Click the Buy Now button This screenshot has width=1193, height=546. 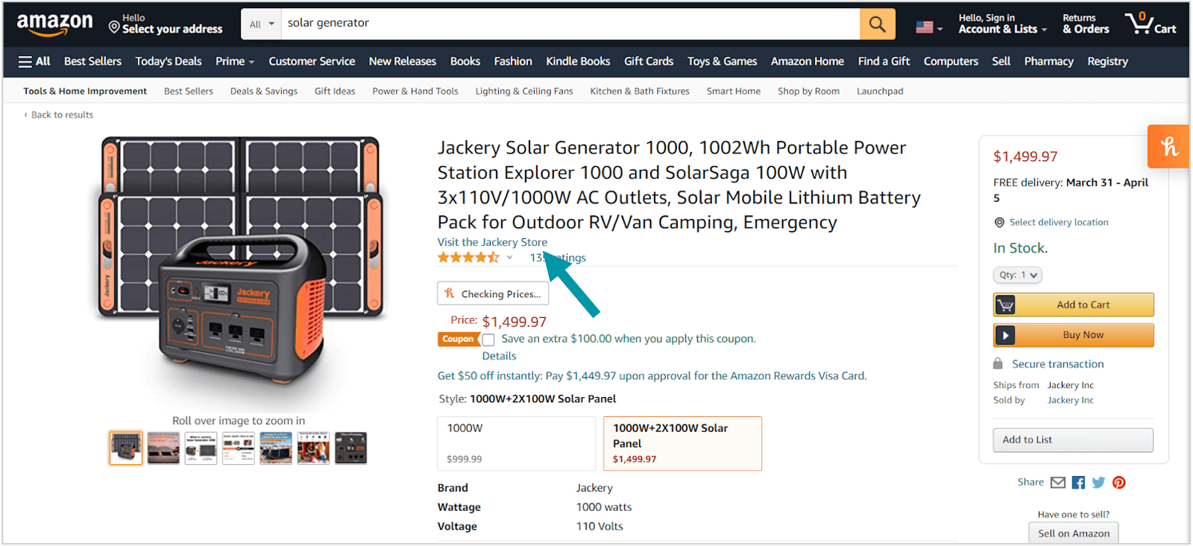pos(1073,335)
